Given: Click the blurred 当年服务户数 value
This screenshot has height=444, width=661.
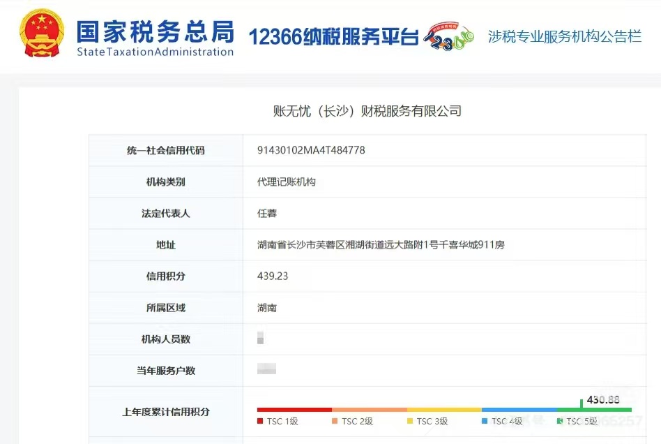Looking at the screenshot, I should pyautogui.click(x=266, y=369).
